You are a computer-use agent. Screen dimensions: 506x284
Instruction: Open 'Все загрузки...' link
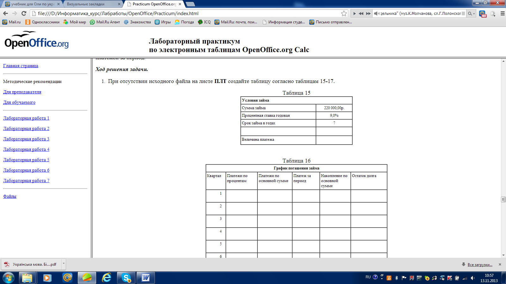(x=480, y=264)
